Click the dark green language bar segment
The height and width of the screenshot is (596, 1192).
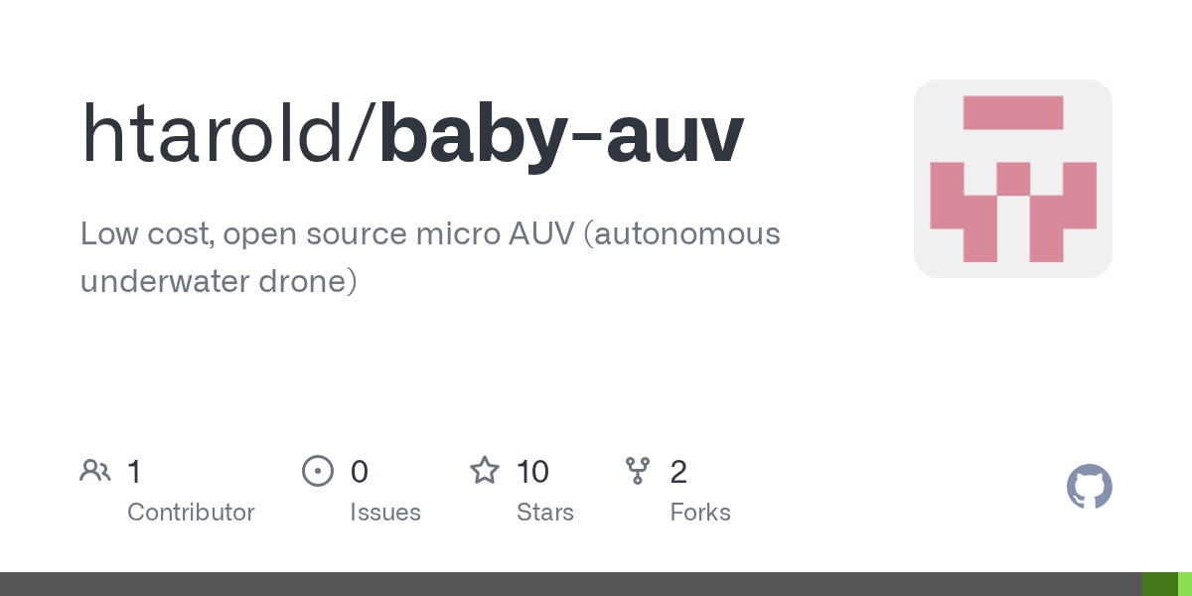1159,584
